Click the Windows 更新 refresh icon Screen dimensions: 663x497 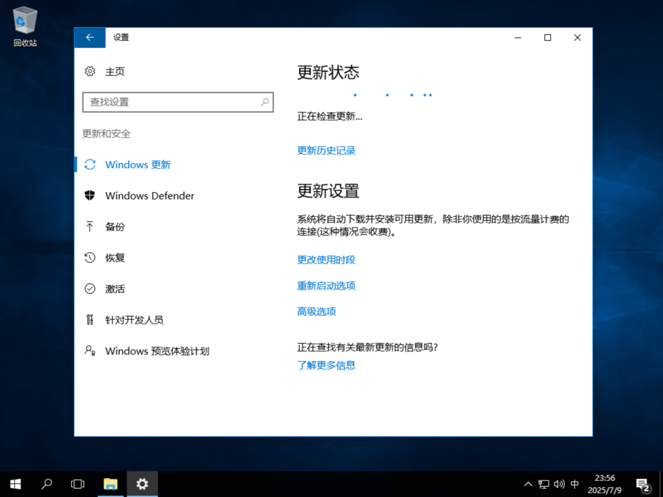pos(90,164)
